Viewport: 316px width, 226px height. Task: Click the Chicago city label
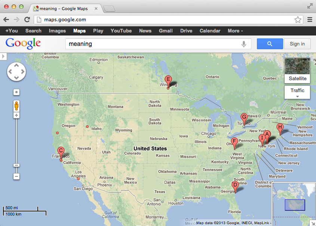[x=209, y=134]
